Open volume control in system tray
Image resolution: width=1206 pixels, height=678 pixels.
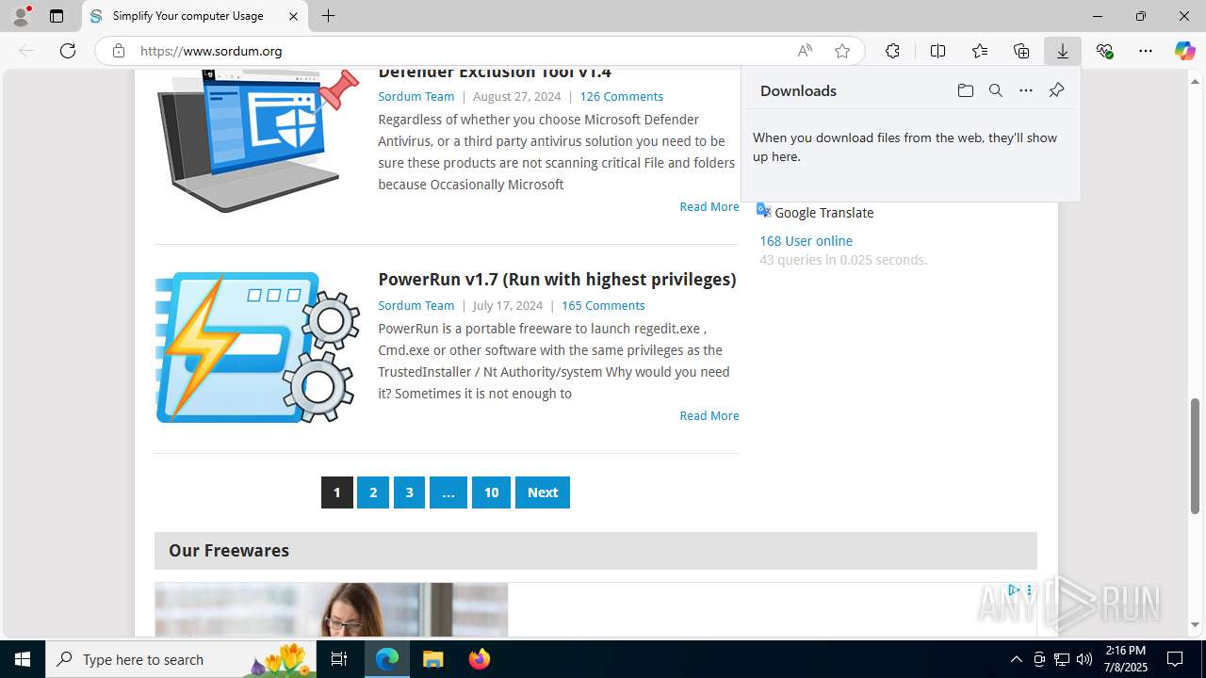tap(1084, 659)
